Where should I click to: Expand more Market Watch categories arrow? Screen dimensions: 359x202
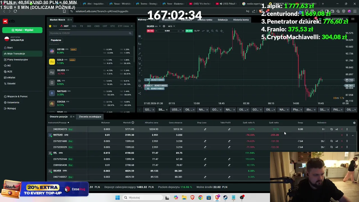(x=132, y=26)
